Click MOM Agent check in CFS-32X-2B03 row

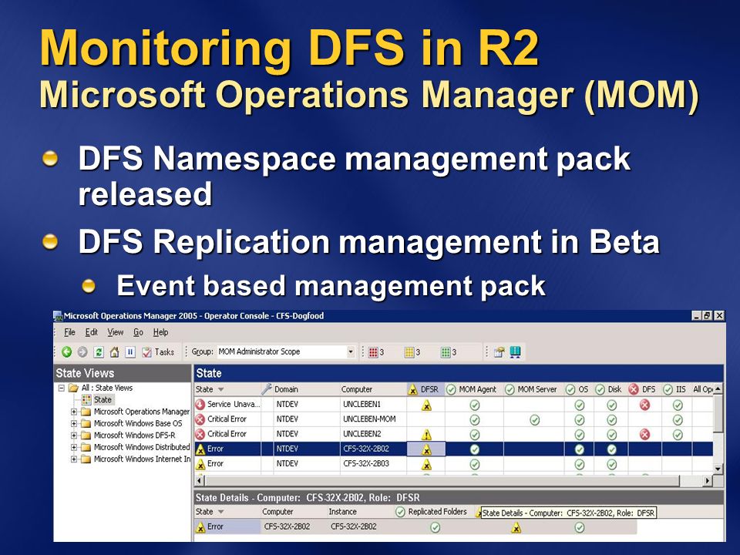[x=475, y=464]
